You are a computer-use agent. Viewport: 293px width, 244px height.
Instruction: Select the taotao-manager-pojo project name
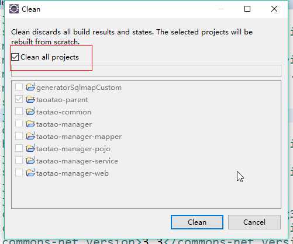[73, 149]
